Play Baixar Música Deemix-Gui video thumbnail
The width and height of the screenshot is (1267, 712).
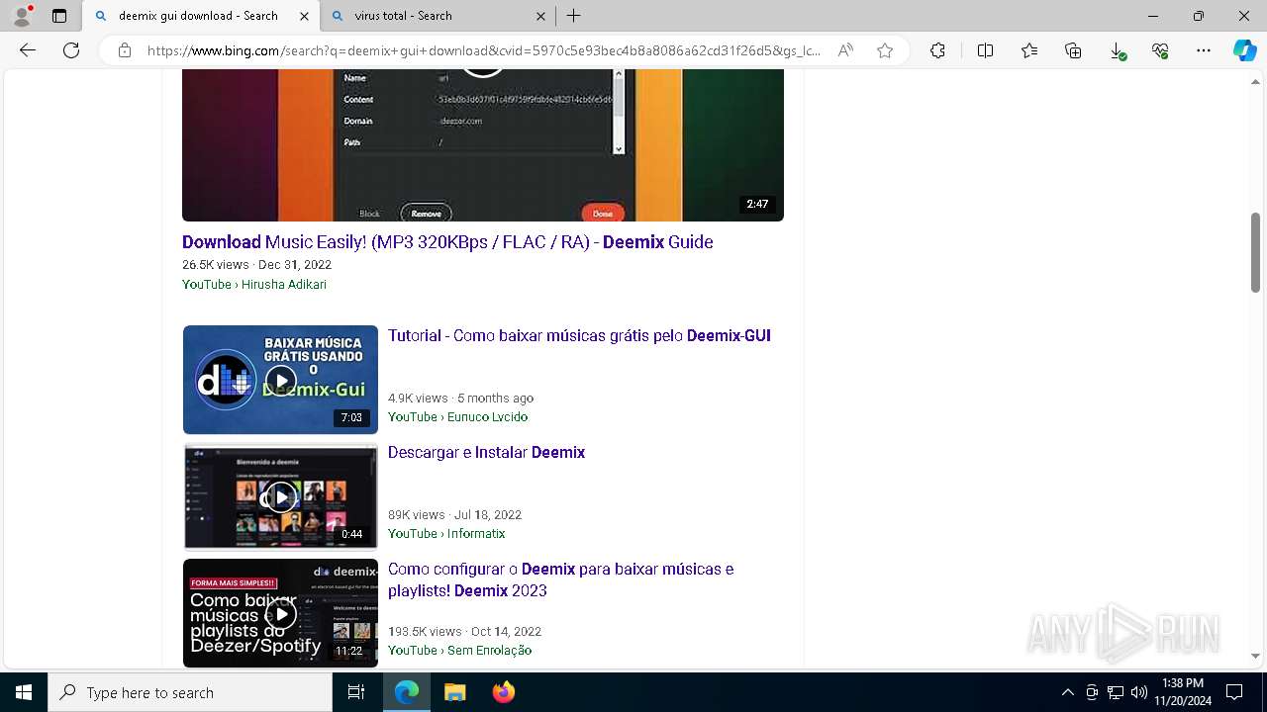pyautogui.click(x=280, y=380)
